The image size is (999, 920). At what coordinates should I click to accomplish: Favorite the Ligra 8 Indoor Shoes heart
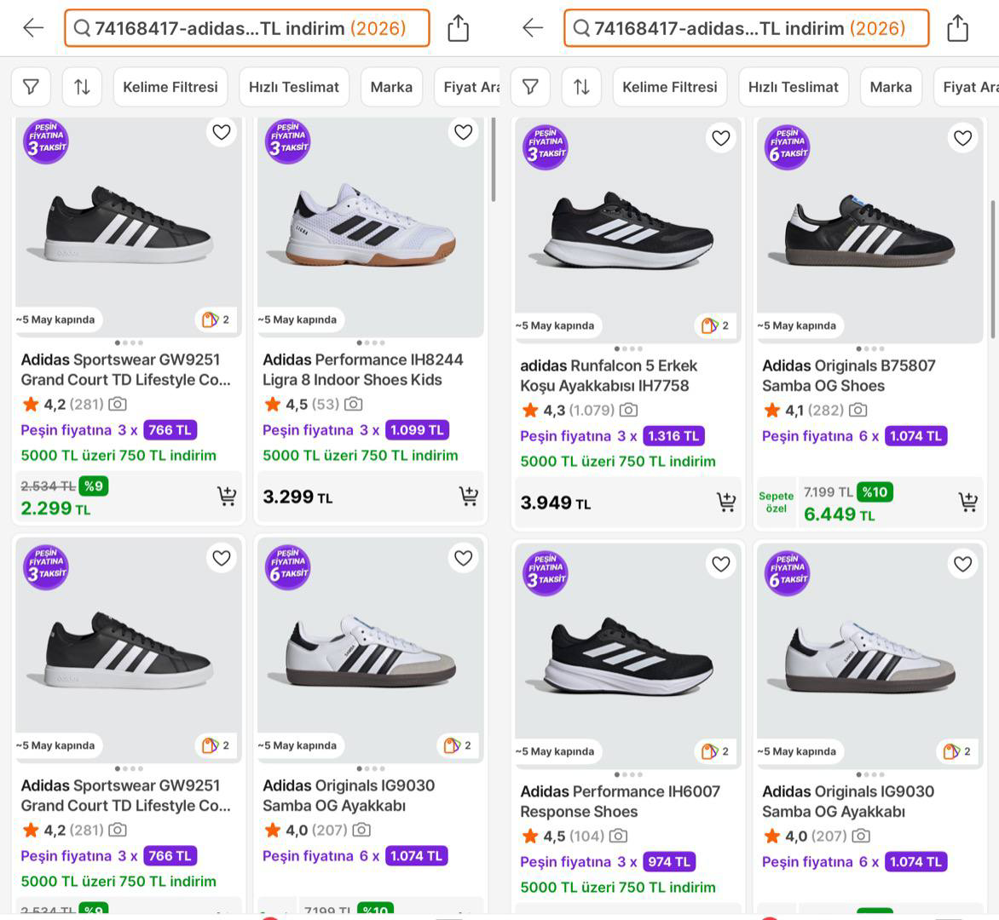tap(463, 132)
